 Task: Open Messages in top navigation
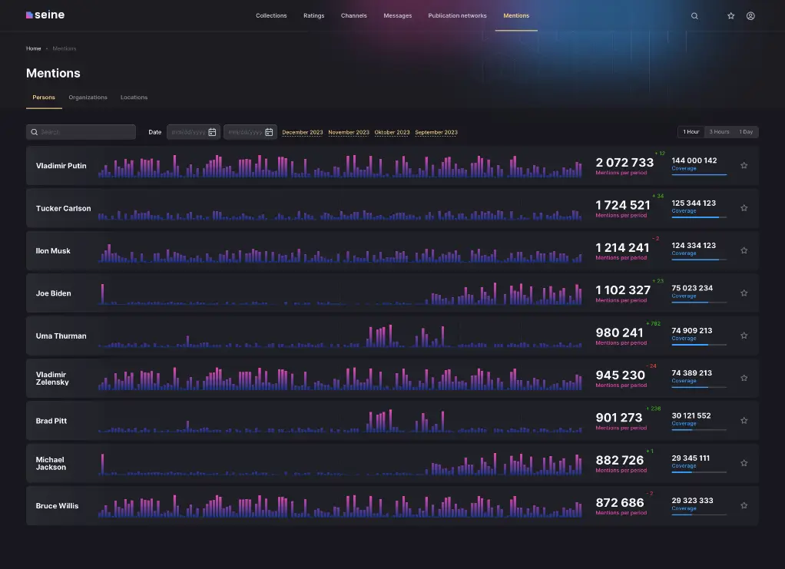398,16
